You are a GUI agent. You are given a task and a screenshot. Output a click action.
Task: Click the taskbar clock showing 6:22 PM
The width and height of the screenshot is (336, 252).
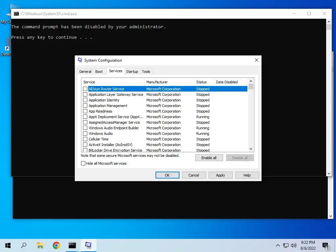point(308,245)
